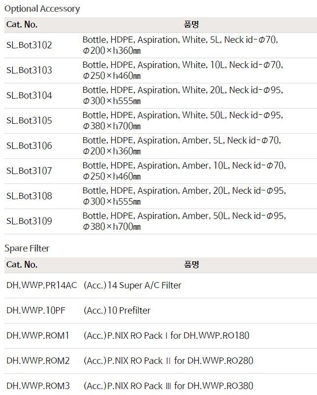Viewport: 317px width, 395px height.
Task: Click the SL.Bot3107 row label
Action: click(29, 171)
